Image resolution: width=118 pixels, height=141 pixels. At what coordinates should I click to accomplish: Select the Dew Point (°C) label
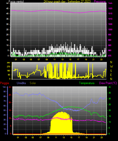(108, 83)
